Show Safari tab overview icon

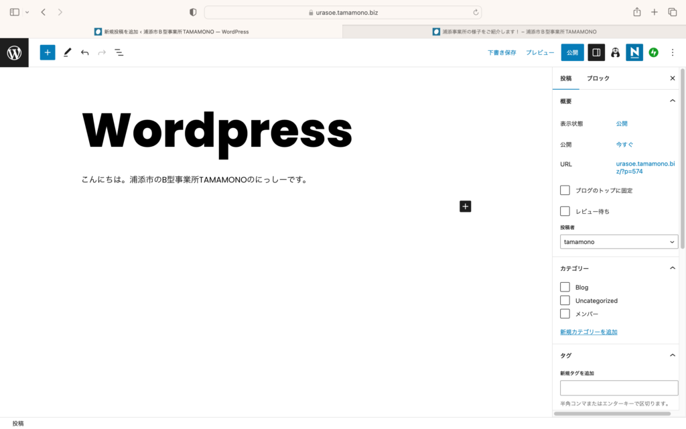coord(673,12)
